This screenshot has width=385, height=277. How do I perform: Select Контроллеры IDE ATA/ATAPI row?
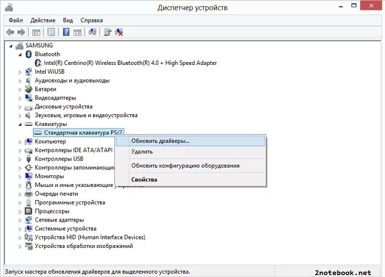pyautogui.click(x=73, y=150)
